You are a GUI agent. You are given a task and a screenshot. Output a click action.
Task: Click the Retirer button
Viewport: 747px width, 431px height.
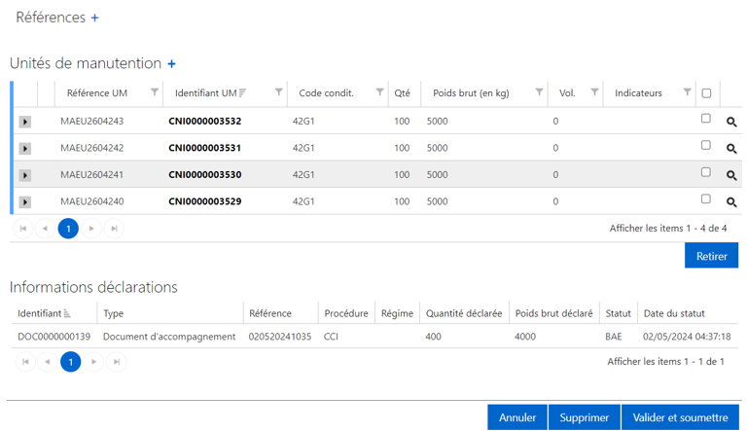(x=712, y=256)
